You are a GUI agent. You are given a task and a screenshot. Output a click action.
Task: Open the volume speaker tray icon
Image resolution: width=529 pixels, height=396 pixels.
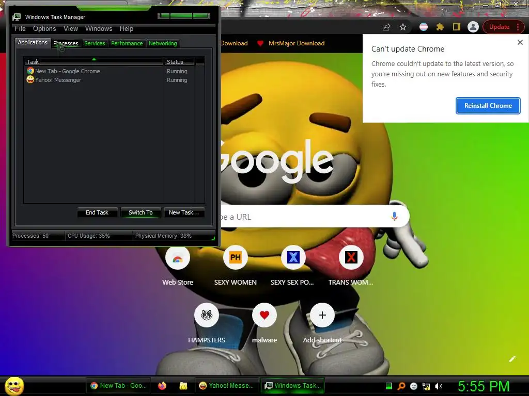tap(438, 386)
